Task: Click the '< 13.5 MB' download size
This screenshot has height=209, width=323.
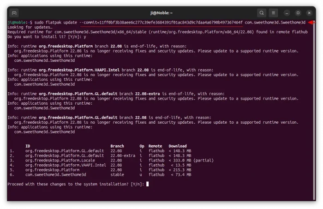Action: (181, 165)
